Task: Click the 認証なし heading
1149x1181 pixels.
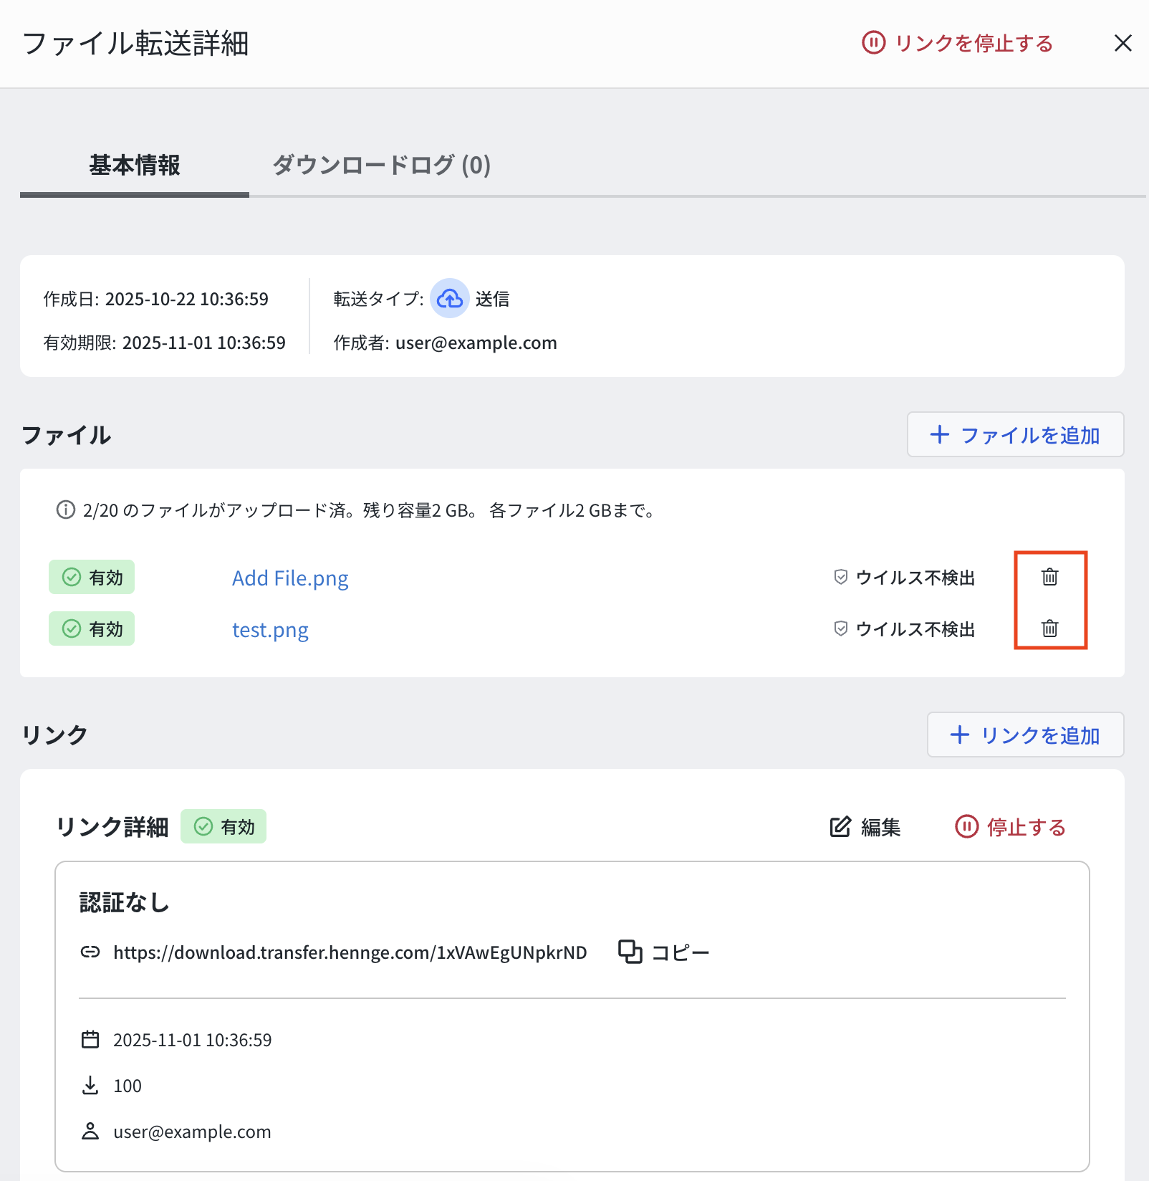Action: pos(124,902)
